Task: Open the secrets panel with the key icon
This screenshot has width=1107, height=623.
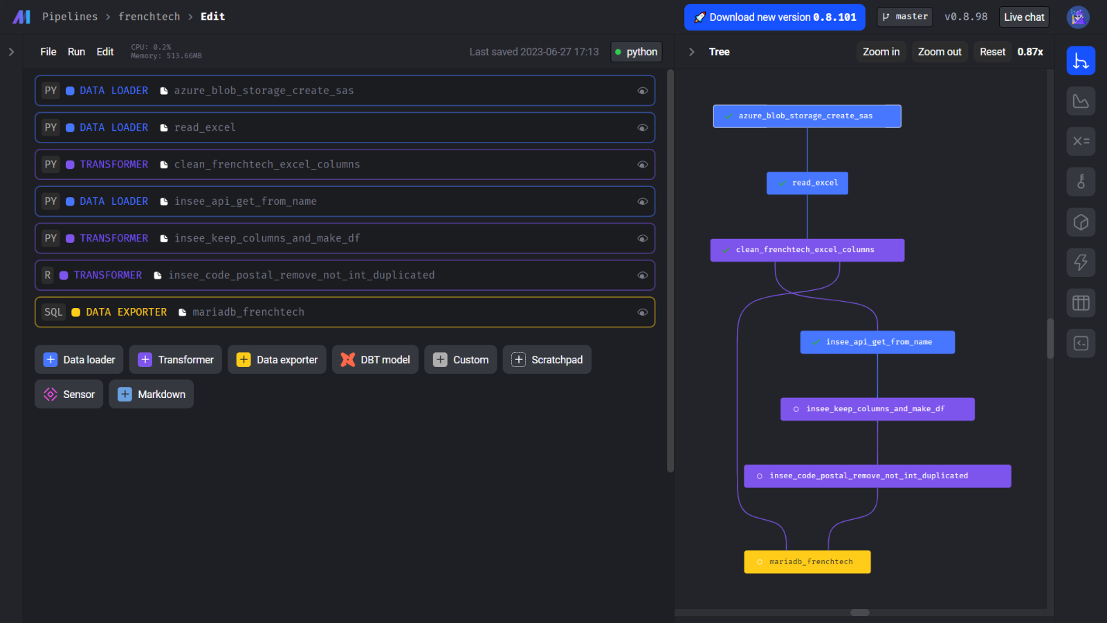Action: (1081, 182)
